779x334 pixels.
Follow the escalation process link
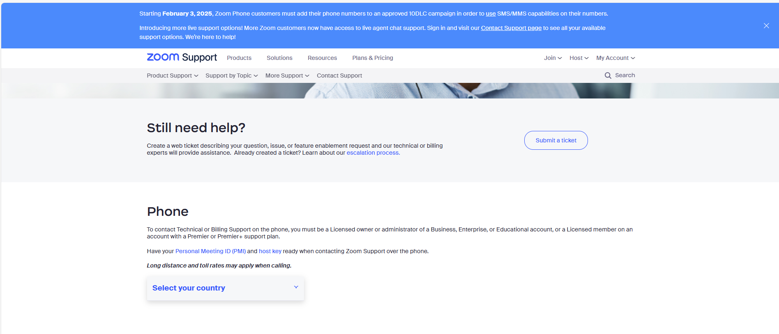[373, 153]
